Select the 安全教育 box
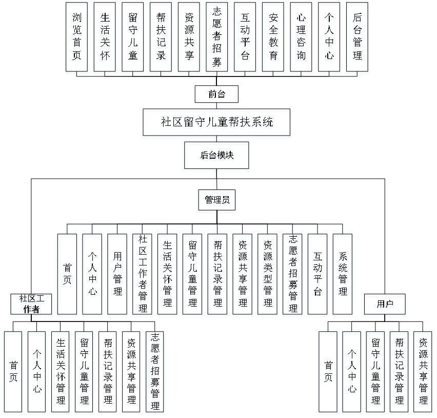The width and height of the screenshot is (437, 418). [x=273, y=37]
